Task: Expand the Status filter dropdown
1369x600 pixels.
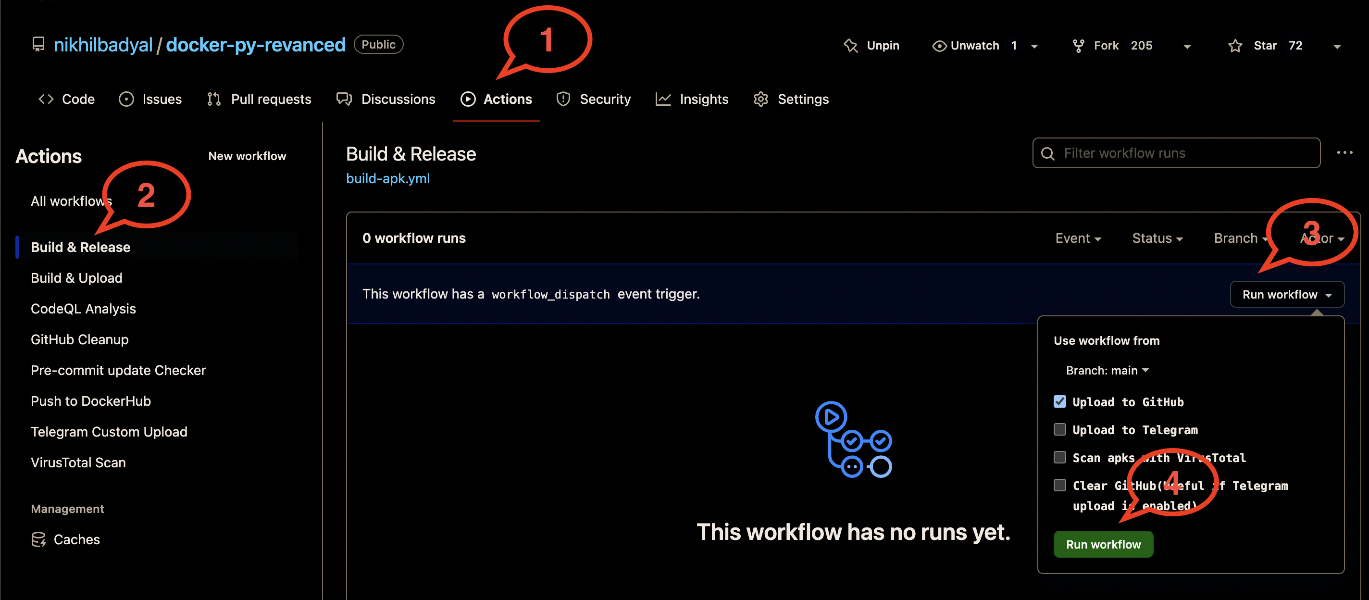Action: click(x=1157, y=238)
